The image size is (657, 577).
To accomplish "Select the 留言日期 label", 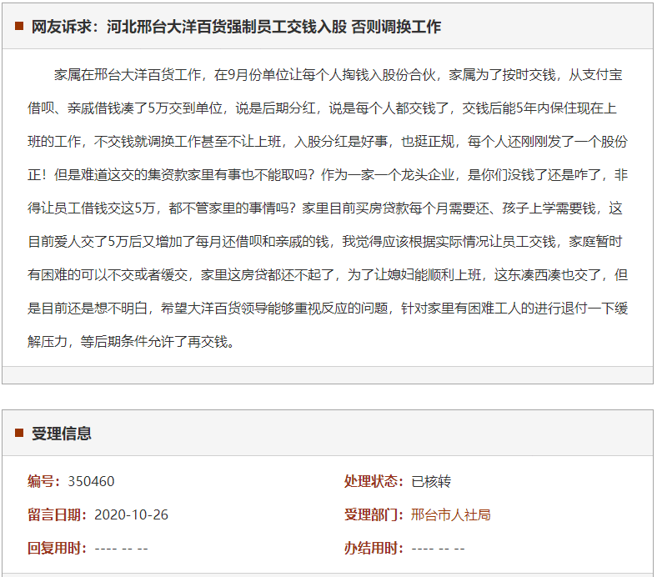I will (58, 514).
